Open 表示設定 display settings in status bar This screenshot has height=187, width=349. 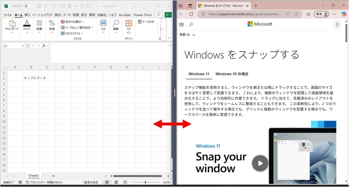click(x=91, y=182)
